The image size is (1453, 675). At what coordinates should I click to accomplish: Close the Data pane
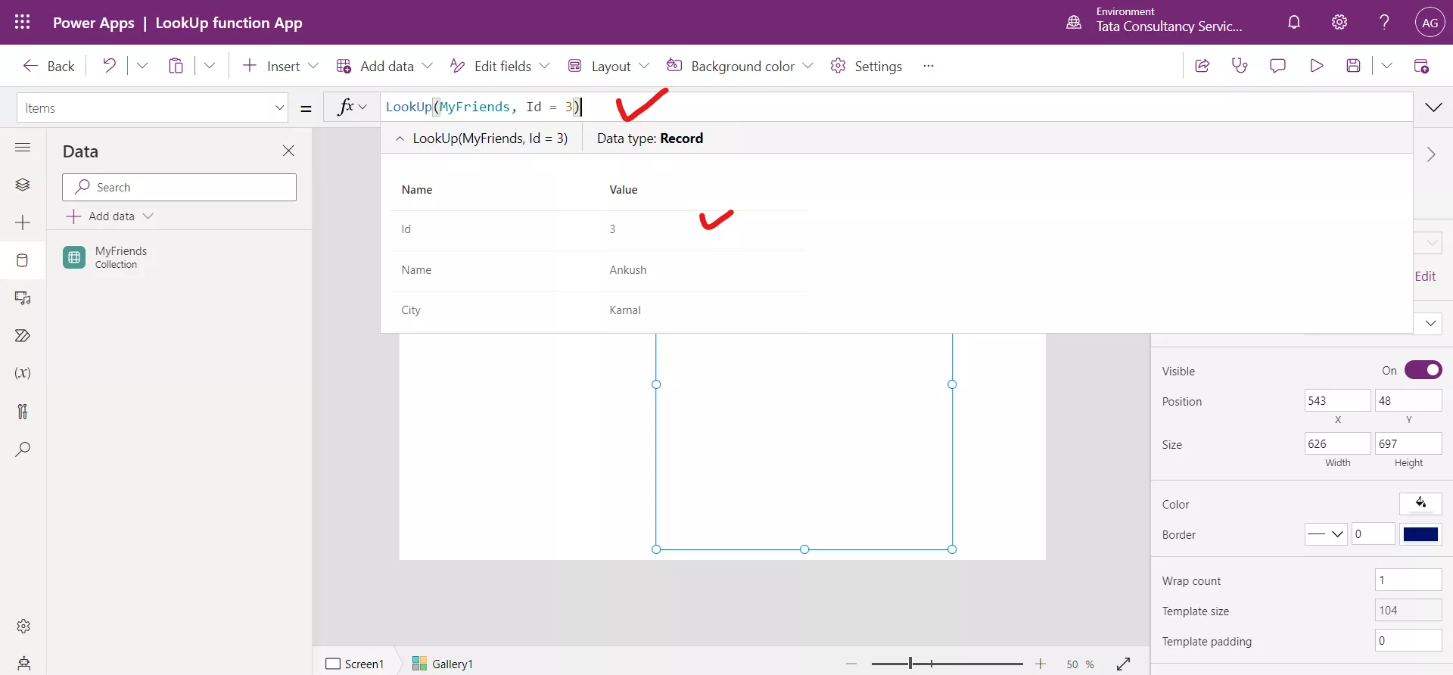(x=288, y=151)
